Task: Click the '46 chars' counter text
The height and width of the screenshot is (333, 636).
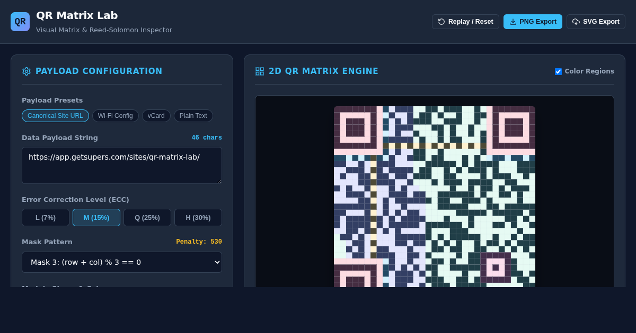Action: (207, 138)
